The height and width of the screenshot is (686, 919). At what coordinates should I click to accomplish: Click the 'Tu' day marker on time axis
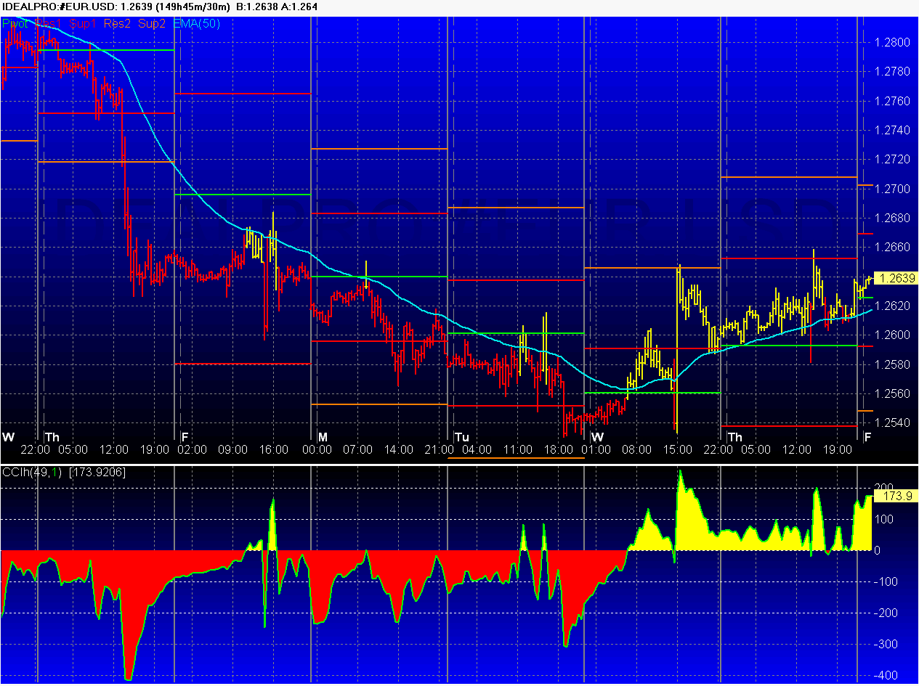tap(461, 437)
